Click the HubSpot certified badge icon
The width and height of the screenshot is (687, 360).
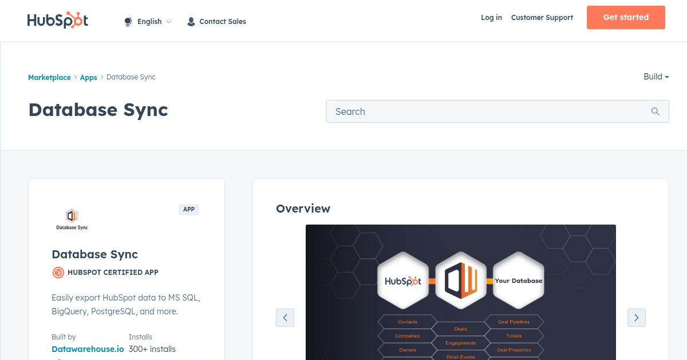pyautogui.click(x=58, y=273)
